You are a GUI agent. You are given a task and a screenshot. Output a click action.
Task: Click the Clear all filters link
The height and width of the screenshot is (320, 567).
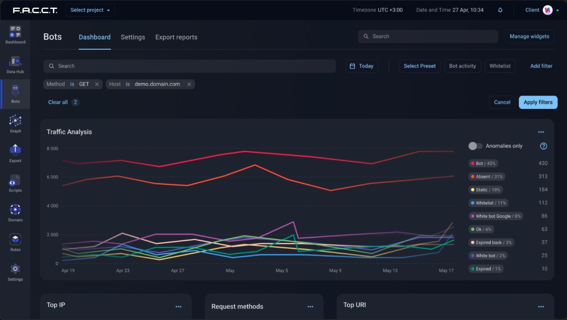point(58,102)
